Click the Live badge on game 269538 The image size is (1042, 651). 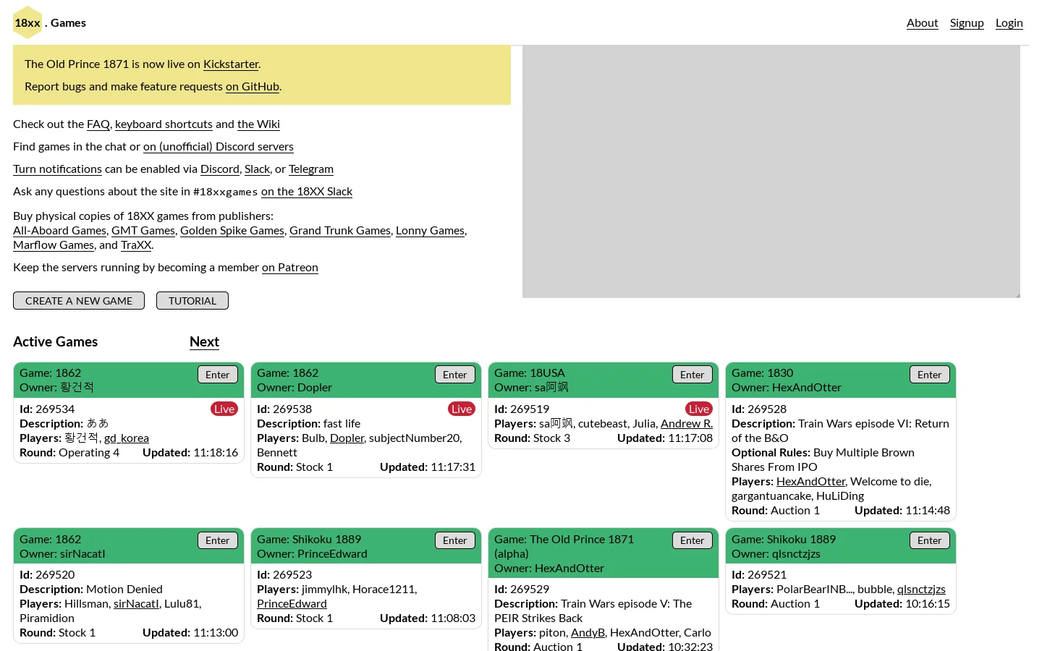[x=462, y=409]
